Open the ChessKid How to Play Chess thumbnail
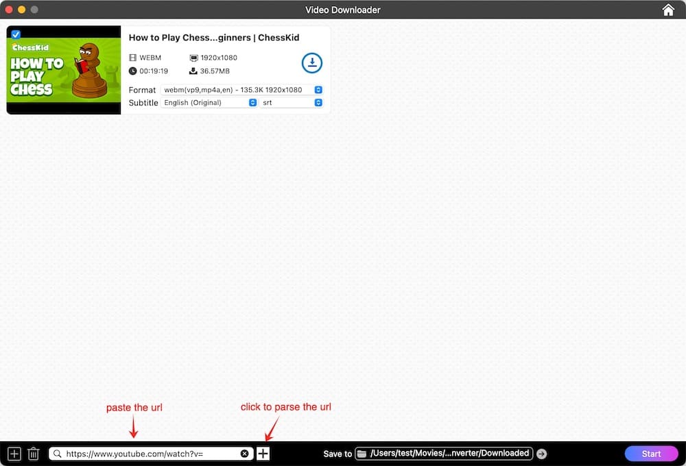The height and width of the screenshot is (466, 686). [x=63, y=70]
